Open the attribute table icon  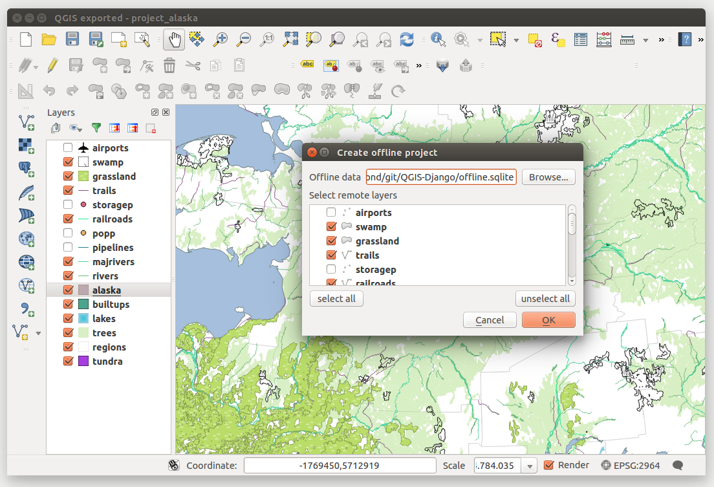pos(581,39)
